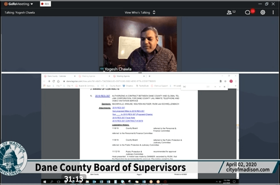This screenshot has height=185, width=280.
Task: Open GoToMeeting settings gear
Action: click(263, 12)
